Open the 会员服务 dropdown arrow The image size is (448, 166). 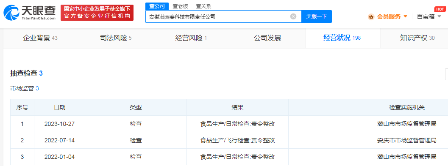pyautogui.click(x=405, y=16)
